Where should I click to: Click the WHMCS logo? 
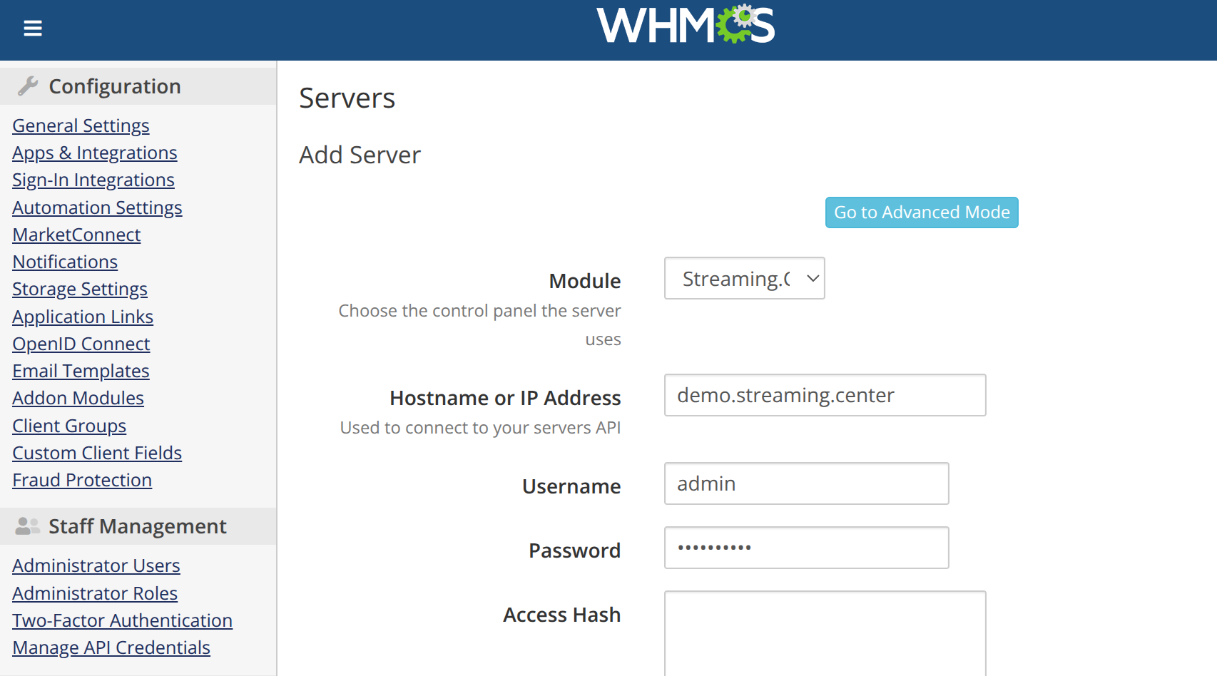(685, 26)
